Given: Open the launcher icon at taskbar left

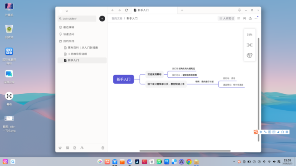Looking at the screenshot, I should tap(5, 162).
